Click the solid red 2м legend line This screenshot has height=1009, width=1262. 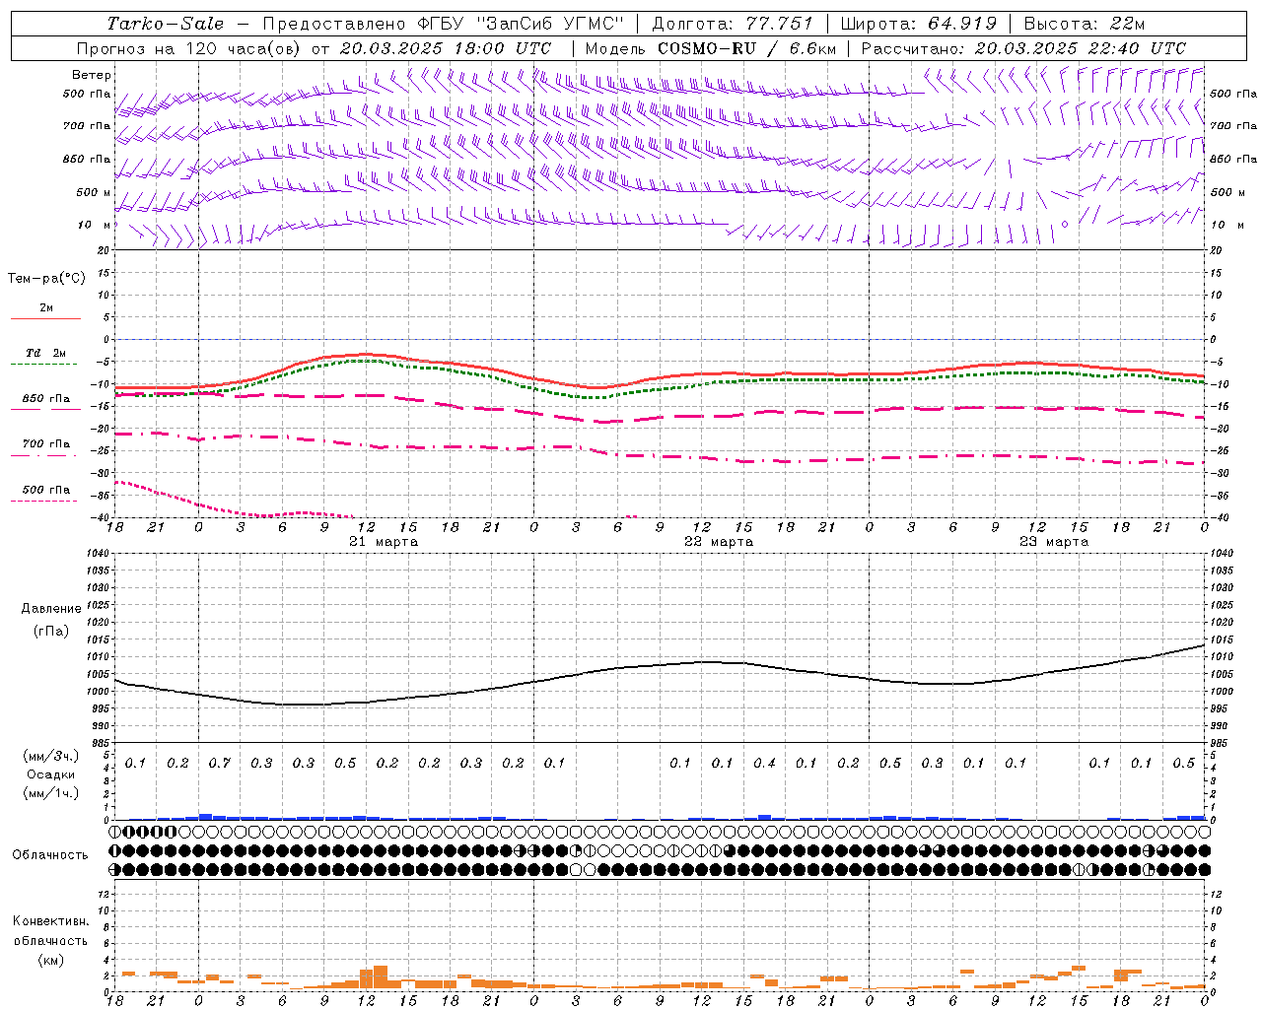click(45, 319)
